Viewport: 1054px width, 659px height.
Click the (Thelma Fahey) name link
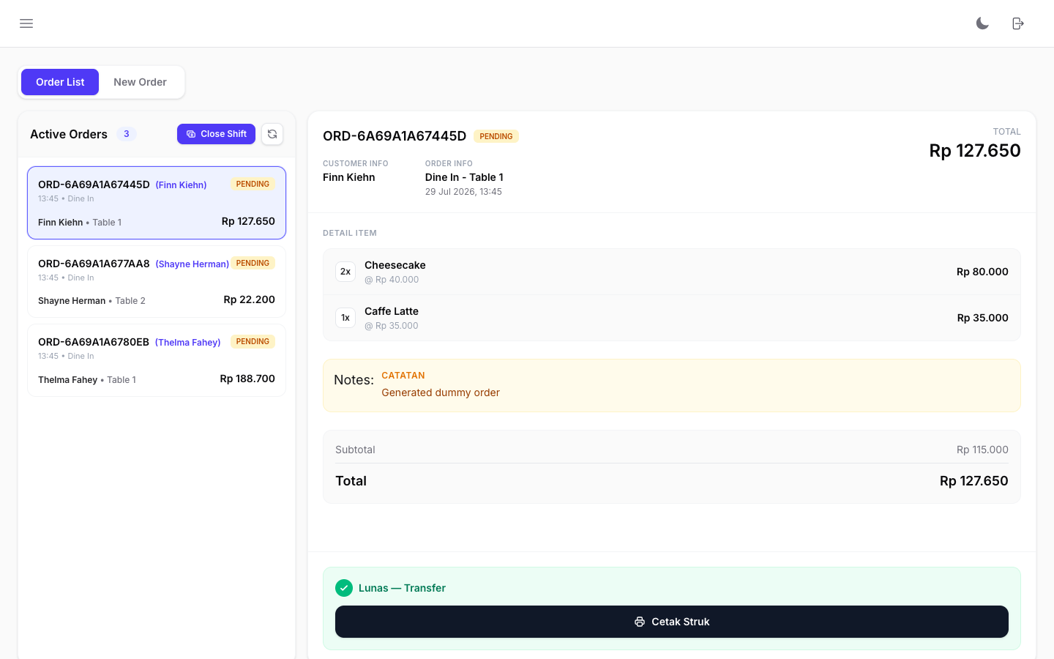pyautogui.click(x=187, y=343)
